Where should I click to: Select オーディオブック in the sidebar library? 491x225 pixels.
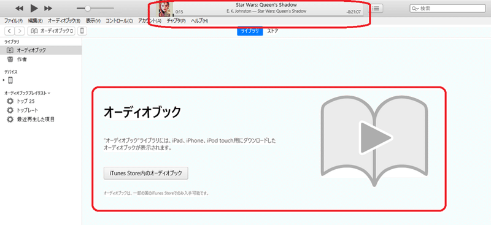tap(41, 50)
